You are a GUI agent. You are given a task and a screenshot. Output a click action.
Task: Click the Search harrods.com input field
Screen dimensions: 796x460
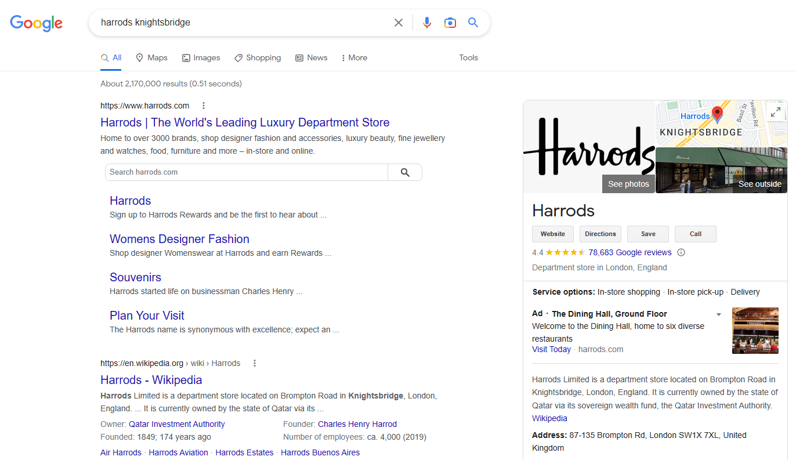tap(247, 172)
